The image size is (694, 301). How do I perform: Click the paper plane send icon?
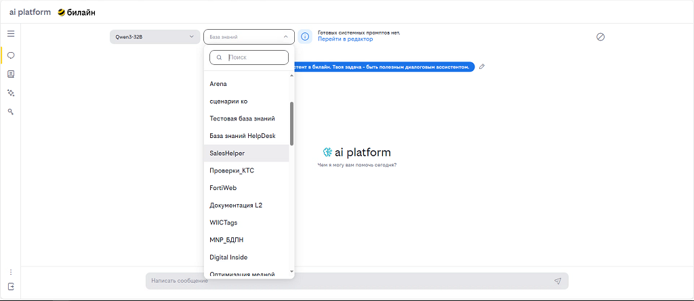point(558,281)
